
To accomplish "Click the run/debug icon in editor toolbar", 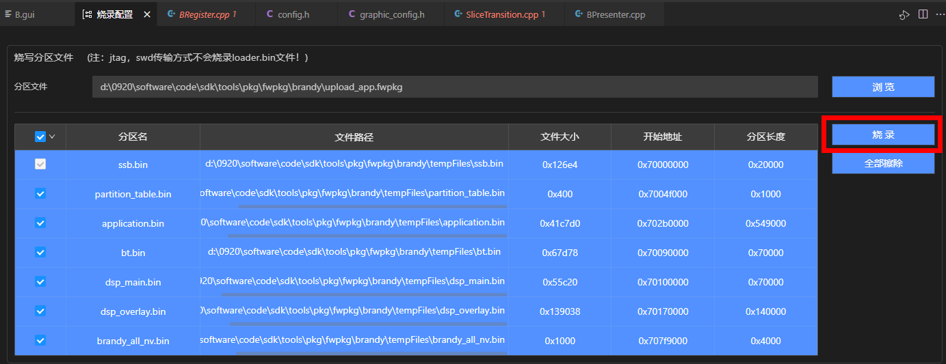I will point(904,14).
